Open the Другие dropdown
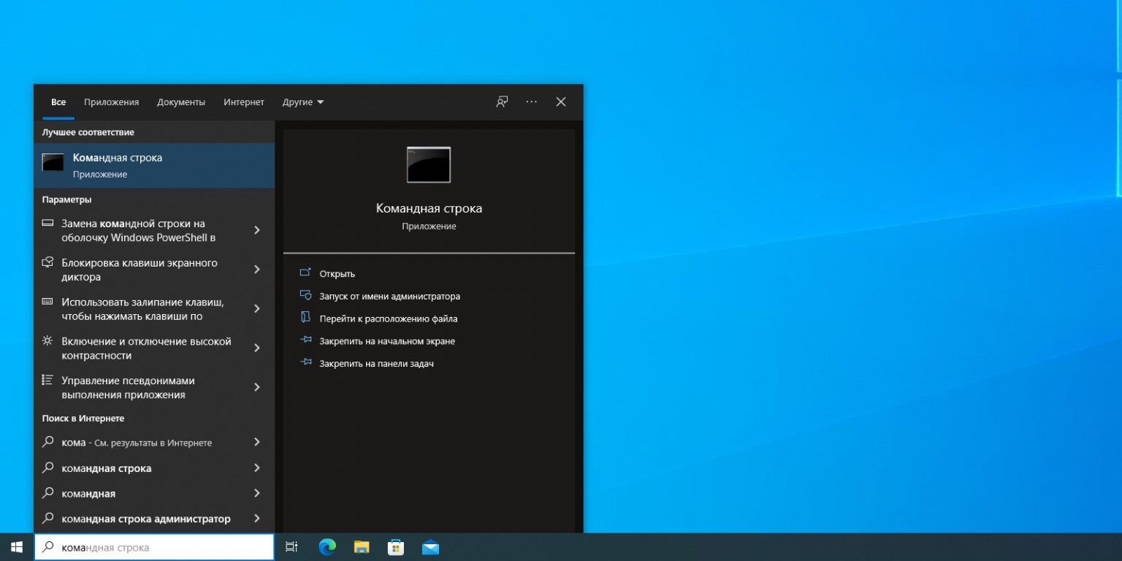Image resolution: width=1122 pixels, height=561 pixels. coord(302,102)
